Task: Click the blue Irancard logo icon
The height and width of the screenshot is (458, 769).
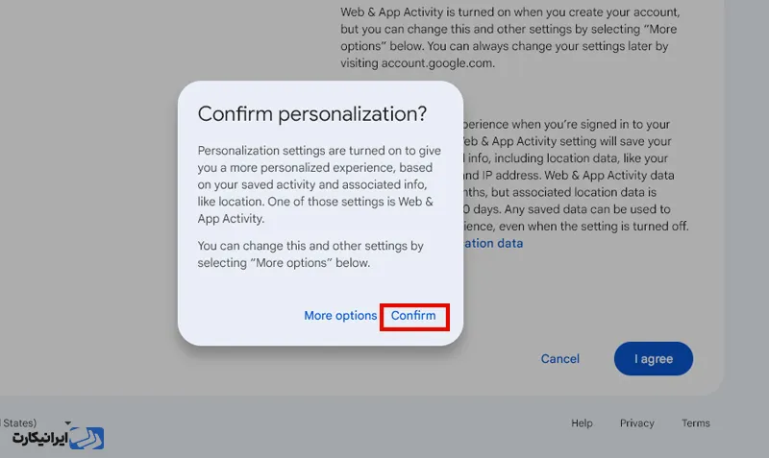Action: pyautogui.click(x=90, y=438)
